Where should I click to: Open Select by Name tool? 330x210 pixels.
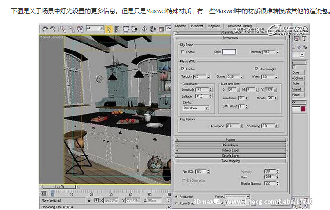(117, 29)
